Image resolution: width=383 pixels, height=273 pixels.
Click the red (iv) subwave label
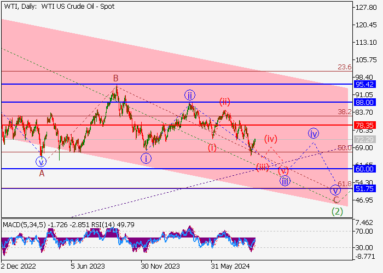271,139
